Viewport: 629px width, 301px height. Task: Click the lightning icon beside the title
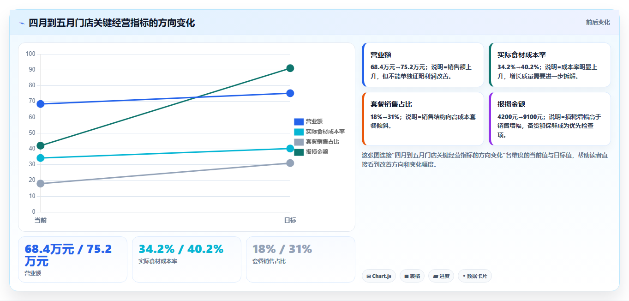22,23
